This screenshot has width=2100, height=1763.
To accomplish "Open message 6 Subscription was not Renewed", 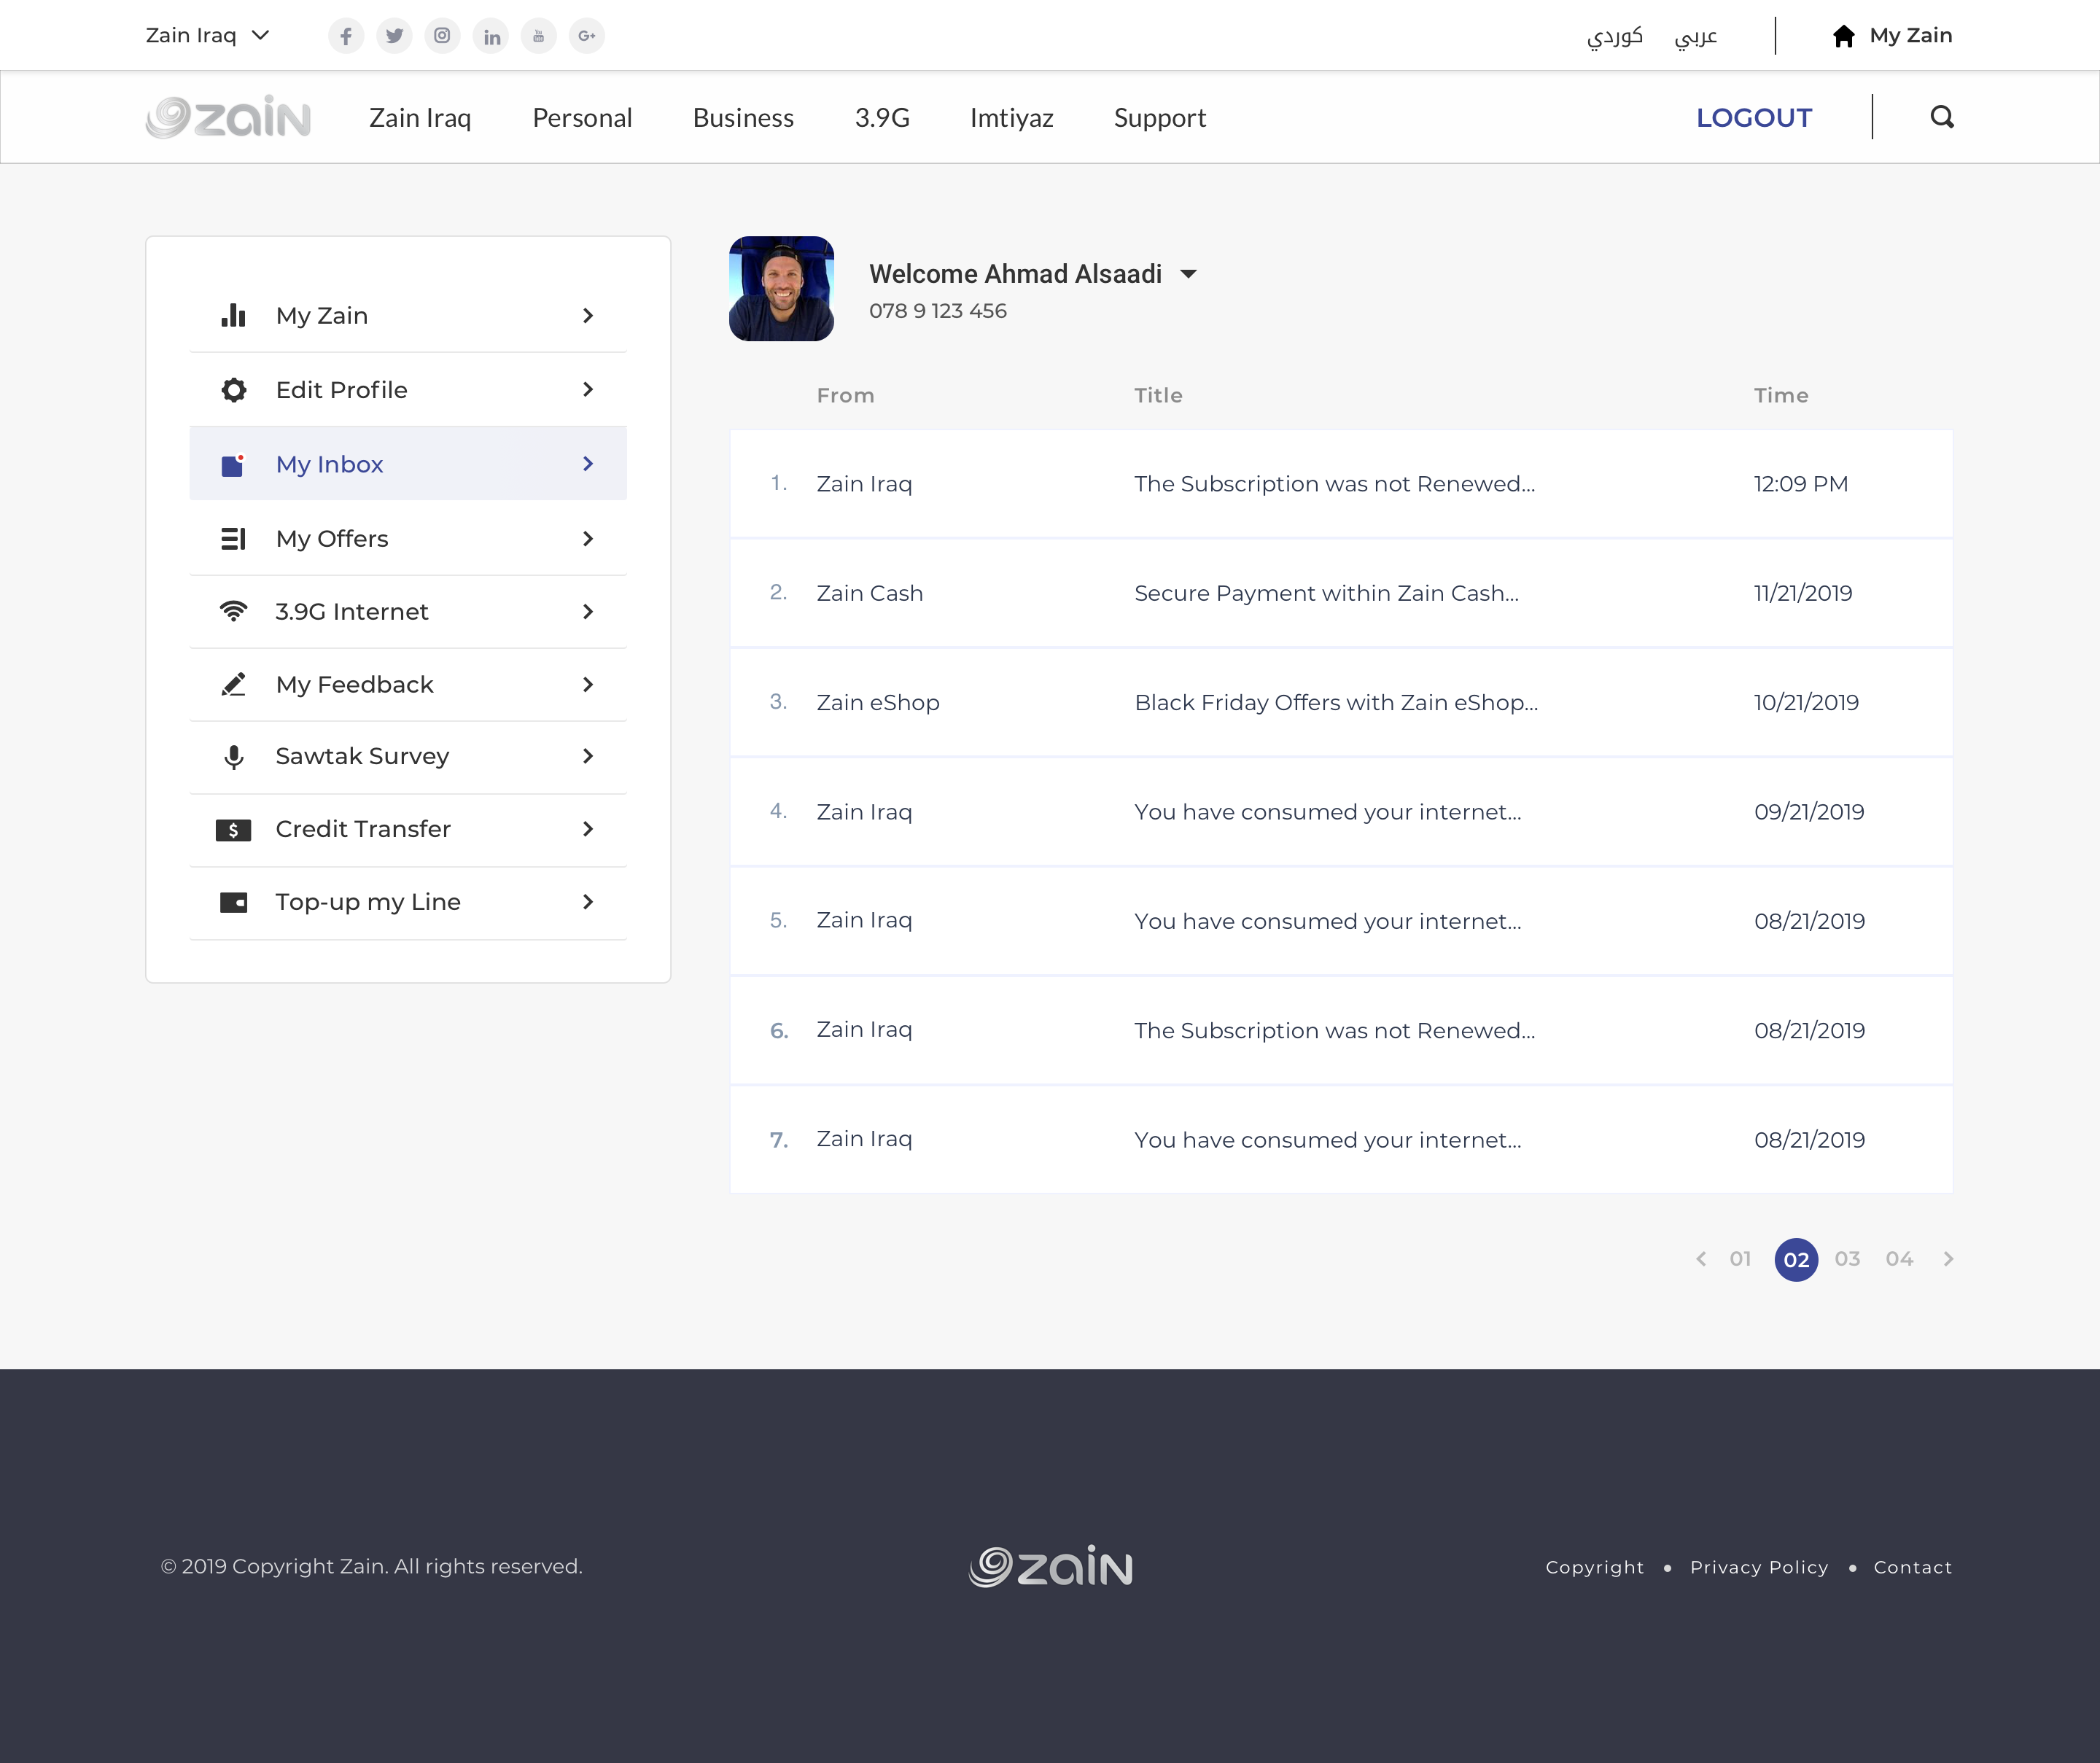I will [x=1341, y=1030].
